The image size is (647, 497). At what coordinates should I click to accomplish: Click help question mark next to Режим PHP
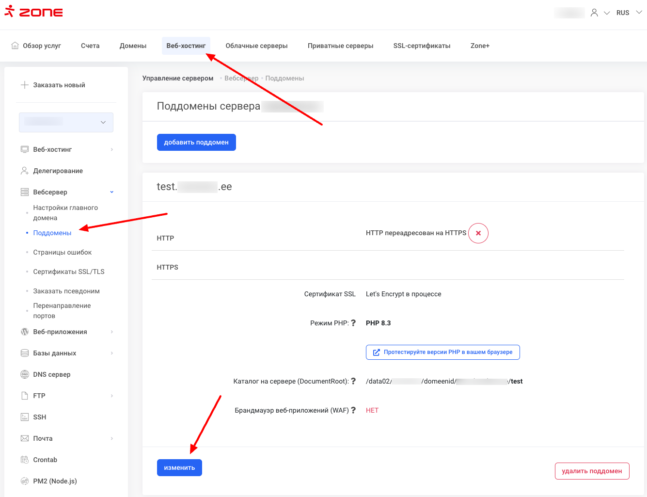[x=353, y=323]
